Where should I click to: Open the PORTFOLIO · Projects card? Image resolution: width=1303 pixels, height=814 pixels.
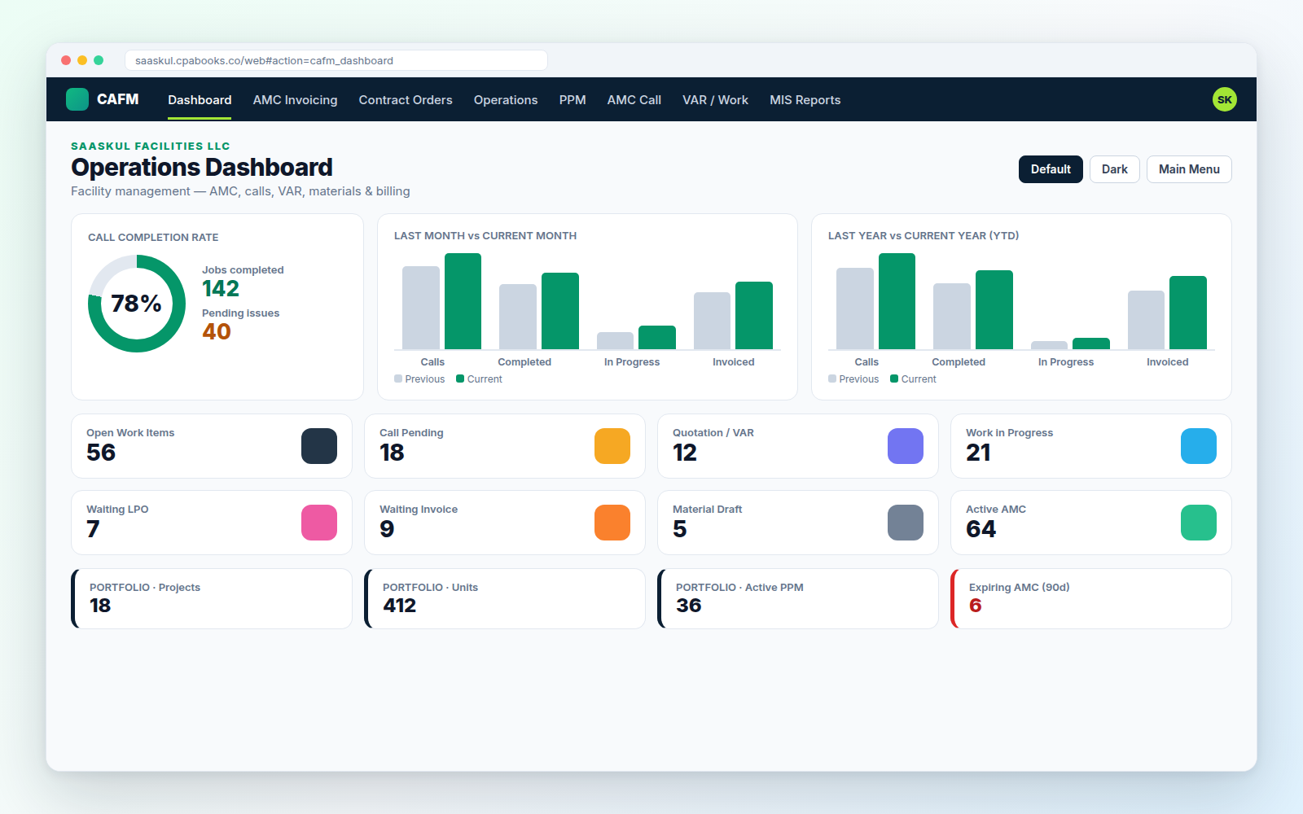pyautogui.click(x=212, y=598)
